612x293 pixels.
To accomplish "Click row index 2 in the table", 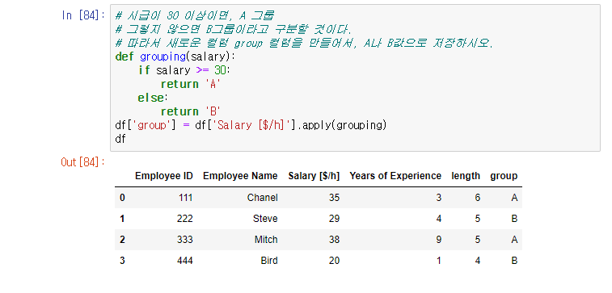I will click(122, 239).
